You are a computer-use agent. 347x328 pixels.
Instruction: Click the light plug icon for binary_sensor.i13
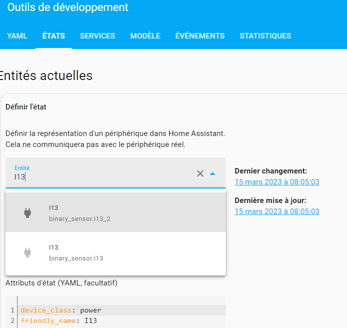[x=28, y=252]
